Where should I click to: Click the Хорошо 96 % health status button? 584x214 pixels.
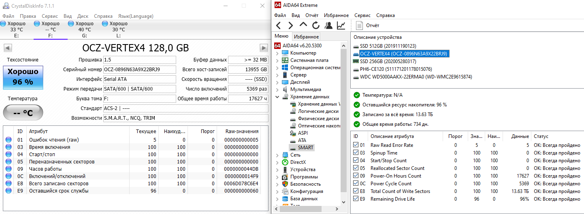click(x=23, y=78)
